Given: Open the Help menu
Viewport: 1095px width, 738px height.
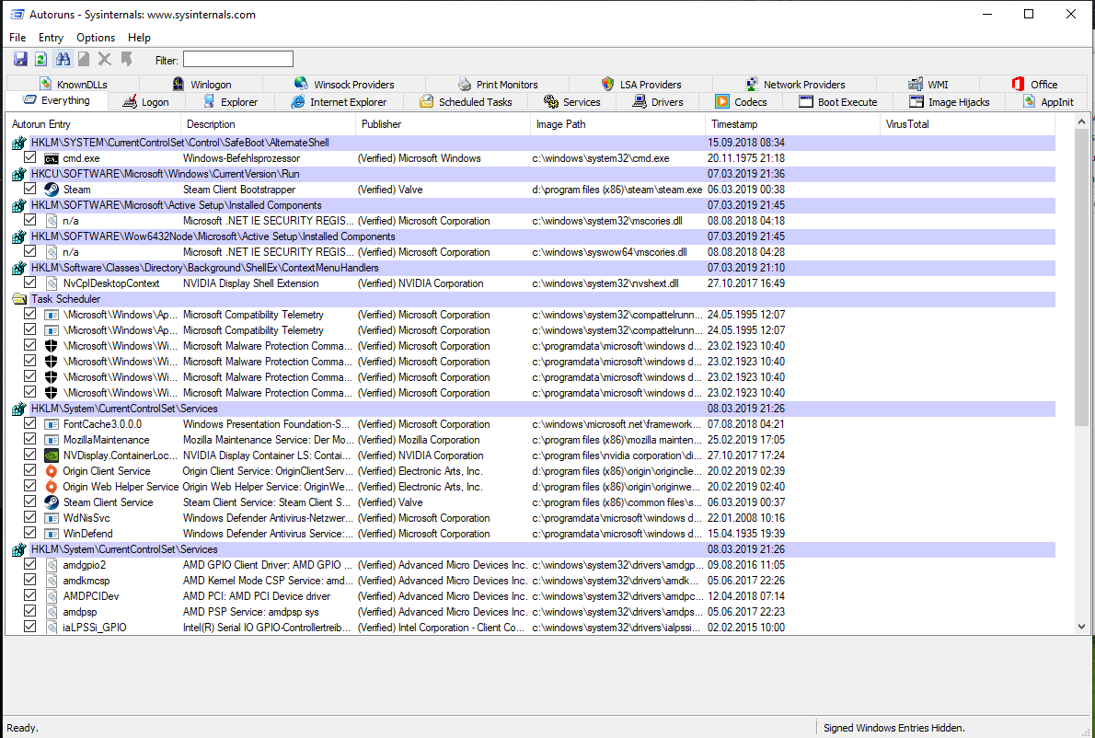Looking at the screenshot, I should point(139,38).
